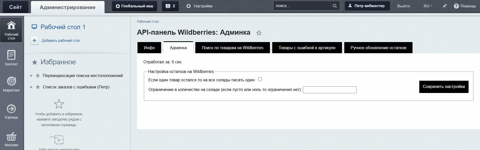Click the Избранное section header
This screenshot has height=150, width=480.
click(58, 62)
